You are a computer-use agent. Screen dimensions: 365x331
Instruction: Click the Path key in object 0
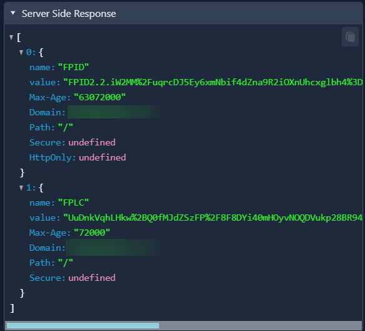[42, 127]
